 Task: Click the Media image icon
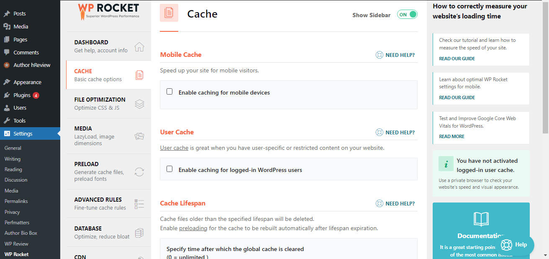139,136
